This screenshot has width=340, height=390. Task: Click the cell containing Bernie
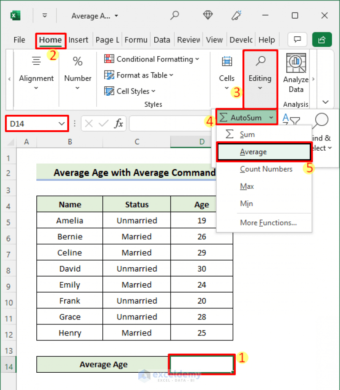pos(70,236)
